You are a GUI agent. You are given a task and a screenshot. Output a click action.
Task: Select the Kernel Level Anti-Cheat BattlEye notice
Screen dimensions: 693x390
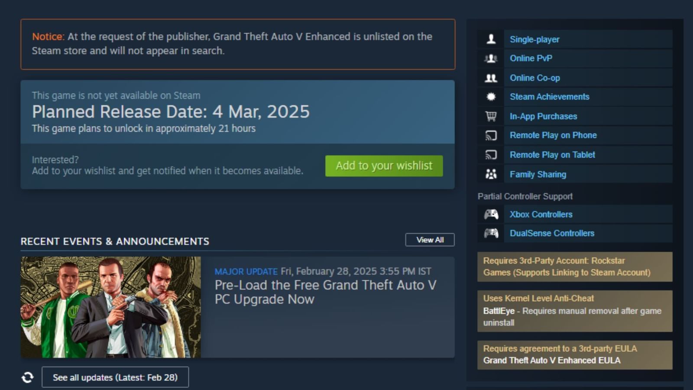pos(574,310)
